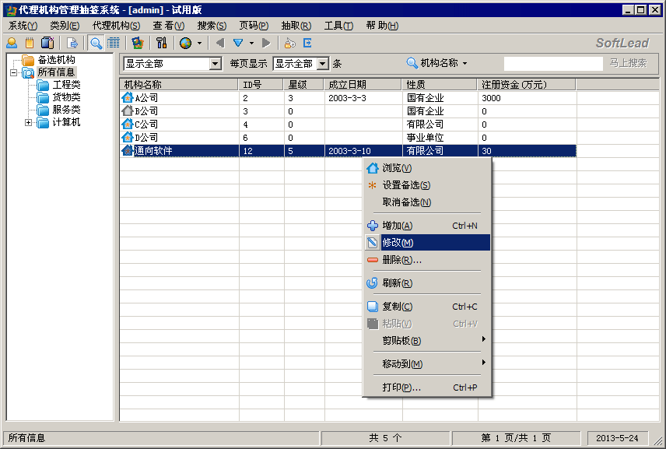Sort by the 机构名称 column header
Image resolution: width=666 pixels, height=449 pixels.
[179, 85]
